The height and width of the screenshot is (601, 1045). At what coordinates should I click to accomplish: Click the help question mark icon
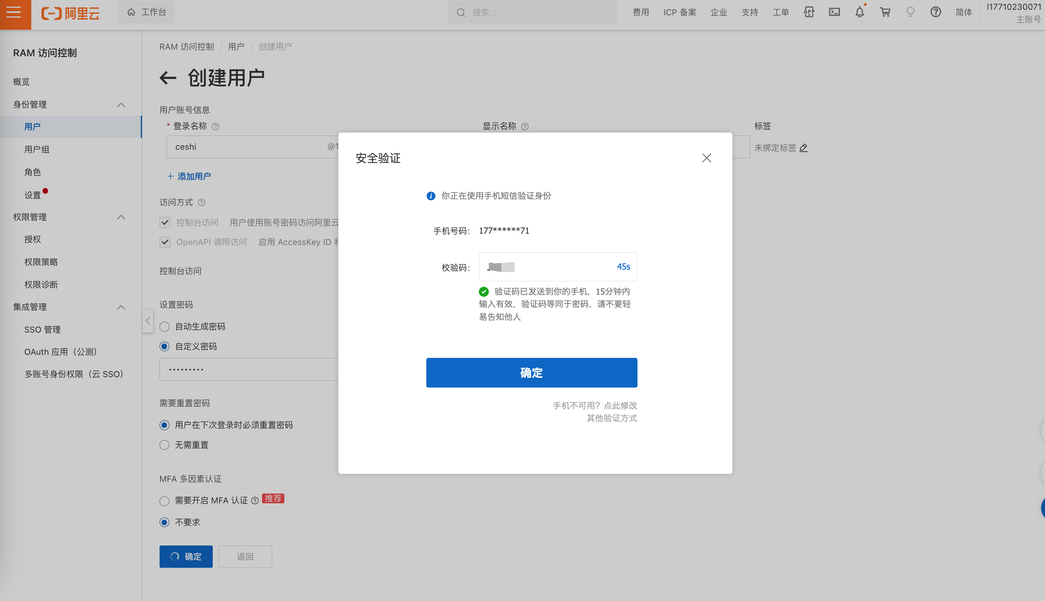(x=935, y=12)
